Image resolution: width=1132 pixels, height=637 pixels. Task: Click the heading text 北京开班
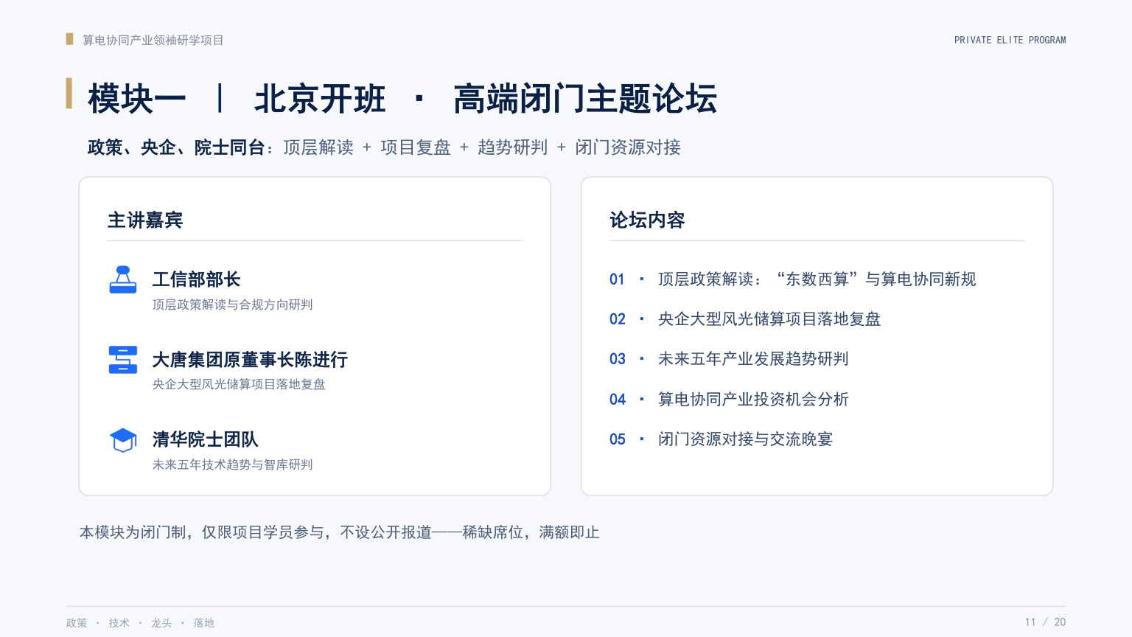pos(320,99)
